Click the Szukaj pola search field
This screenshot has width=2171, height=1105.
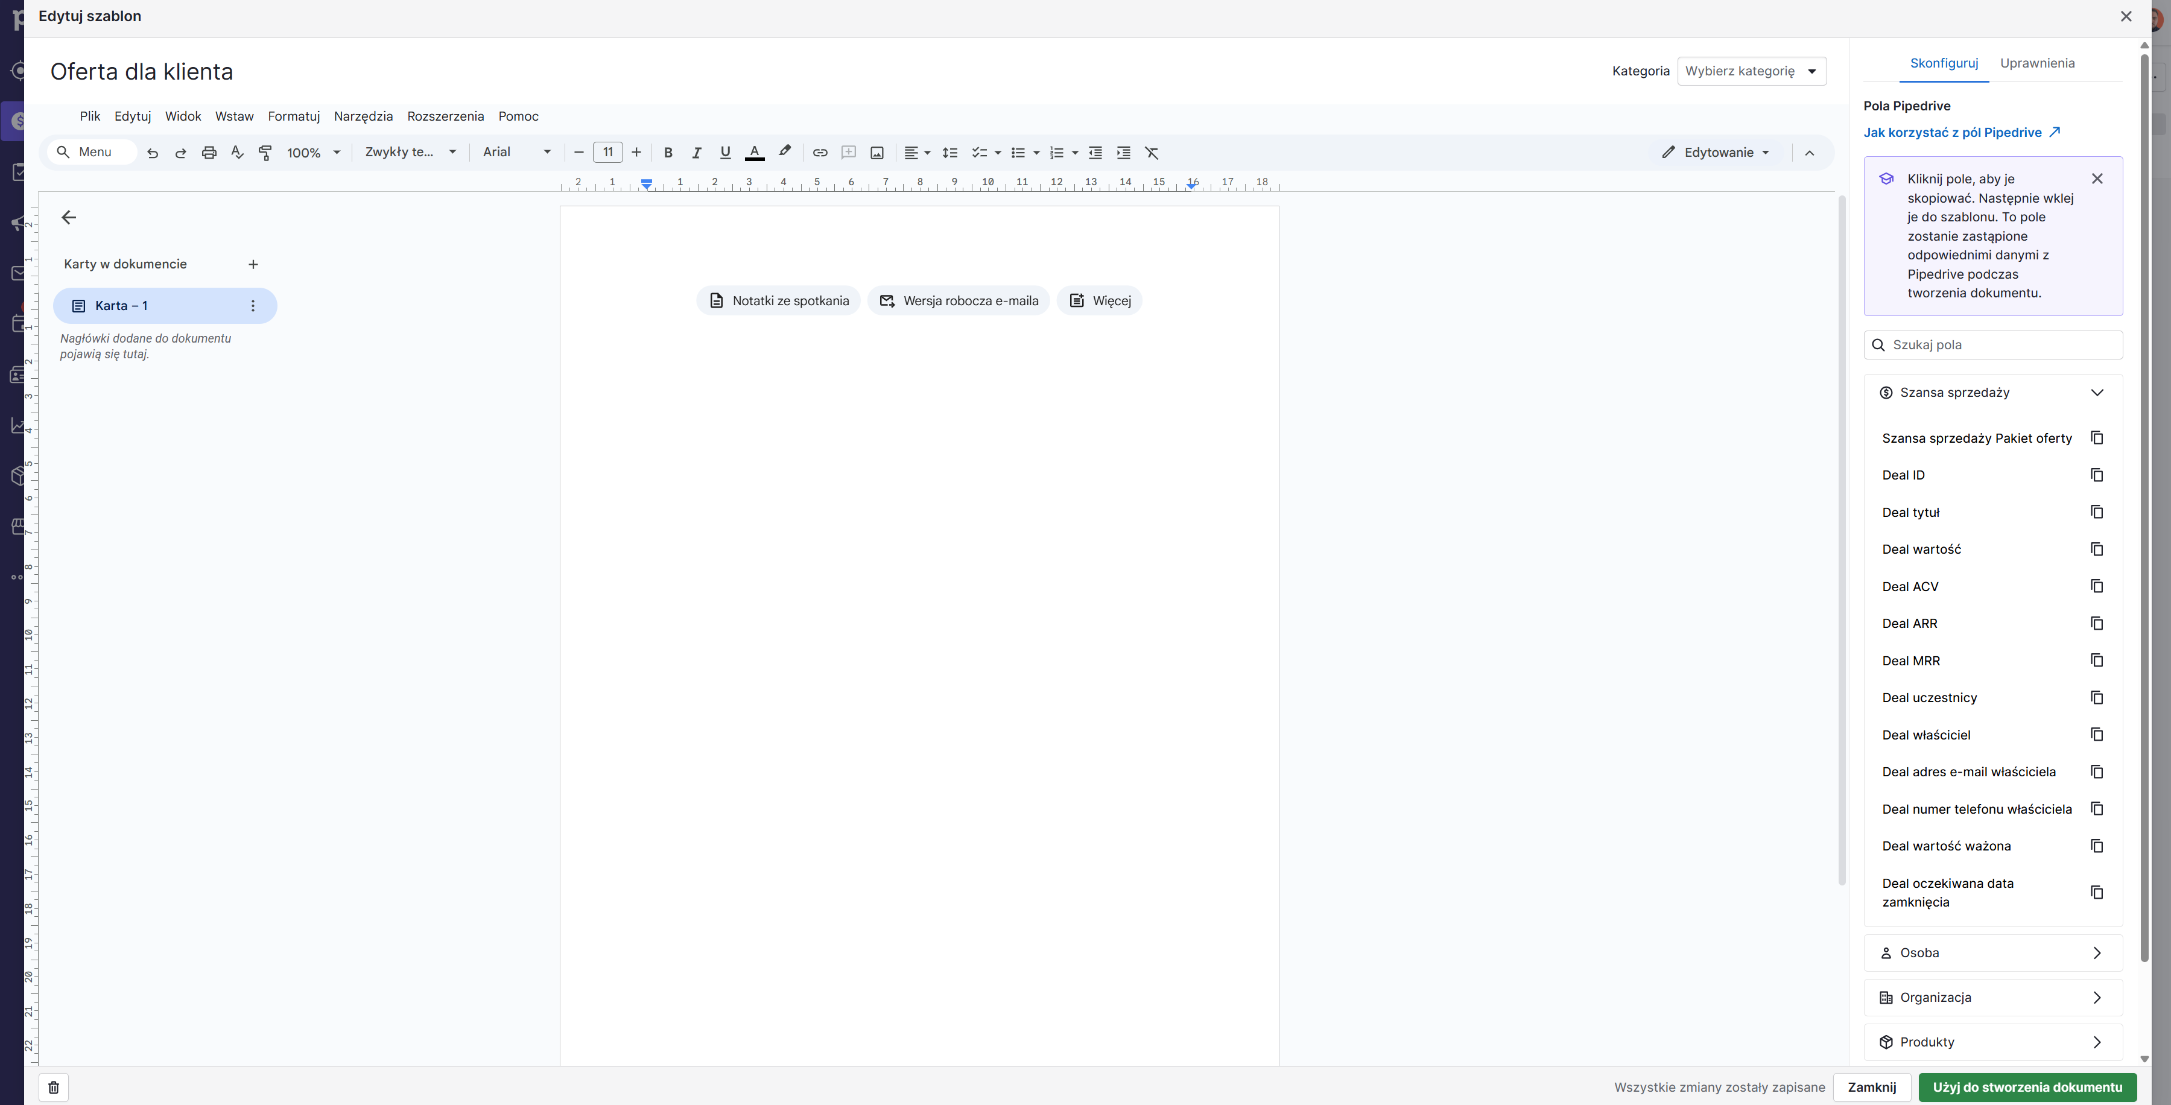(1992, 344)
